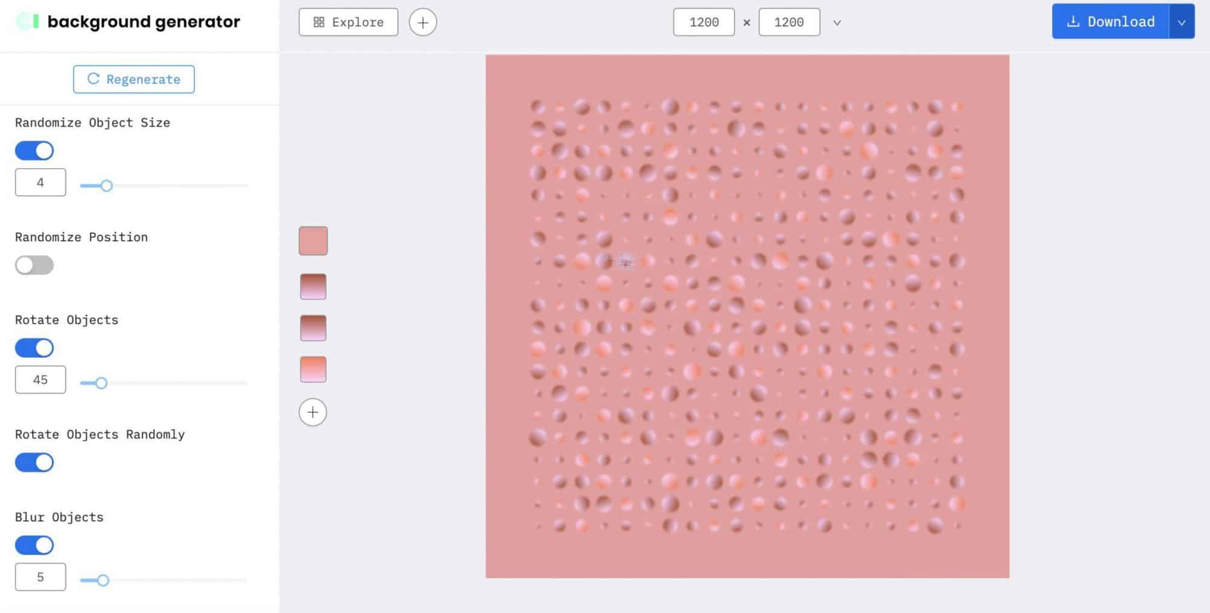The width and height of the screenshot is (1210, 613).
Task: Open the Explore gallery
Action: [348, 22]
